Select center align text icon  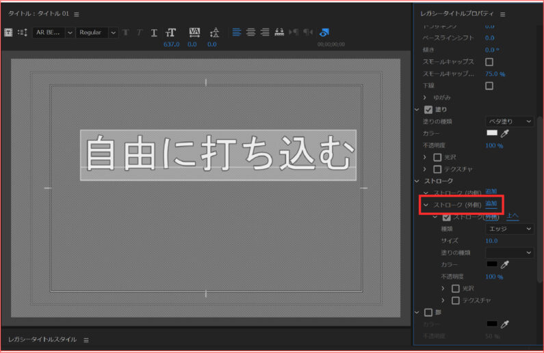250,32
